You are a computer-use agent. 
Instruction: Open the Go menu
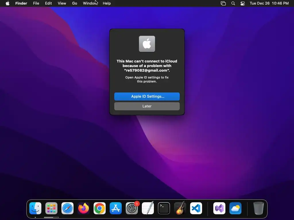(x=75, y=3)
